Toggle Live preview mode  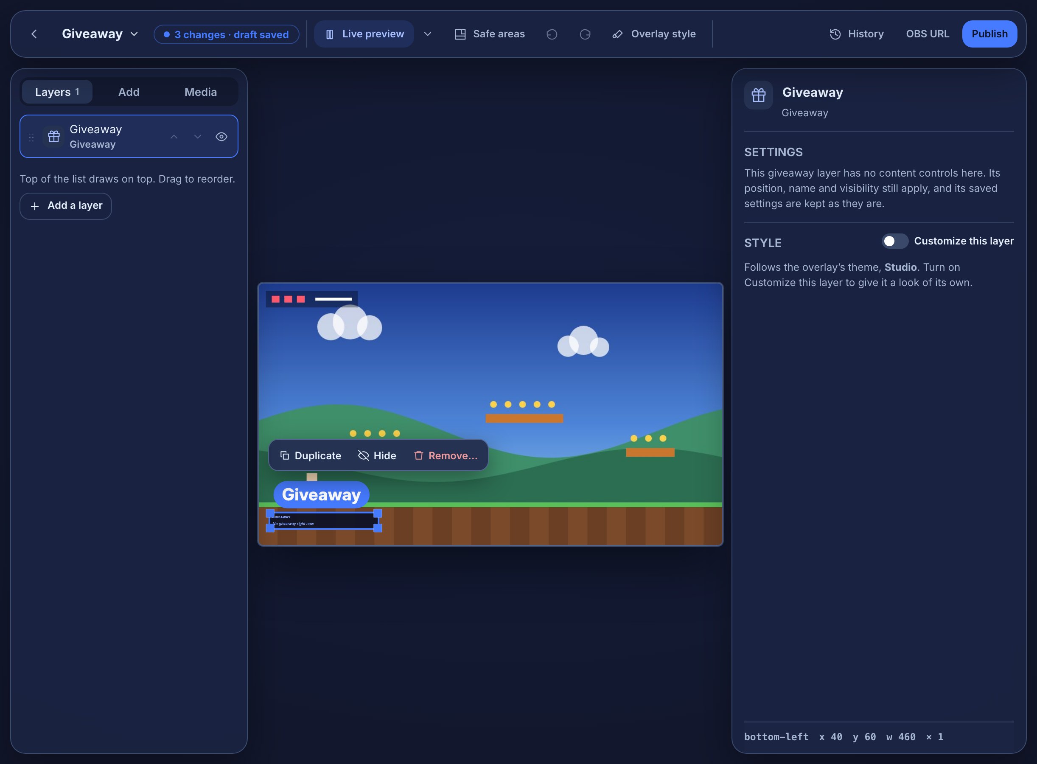364,34
